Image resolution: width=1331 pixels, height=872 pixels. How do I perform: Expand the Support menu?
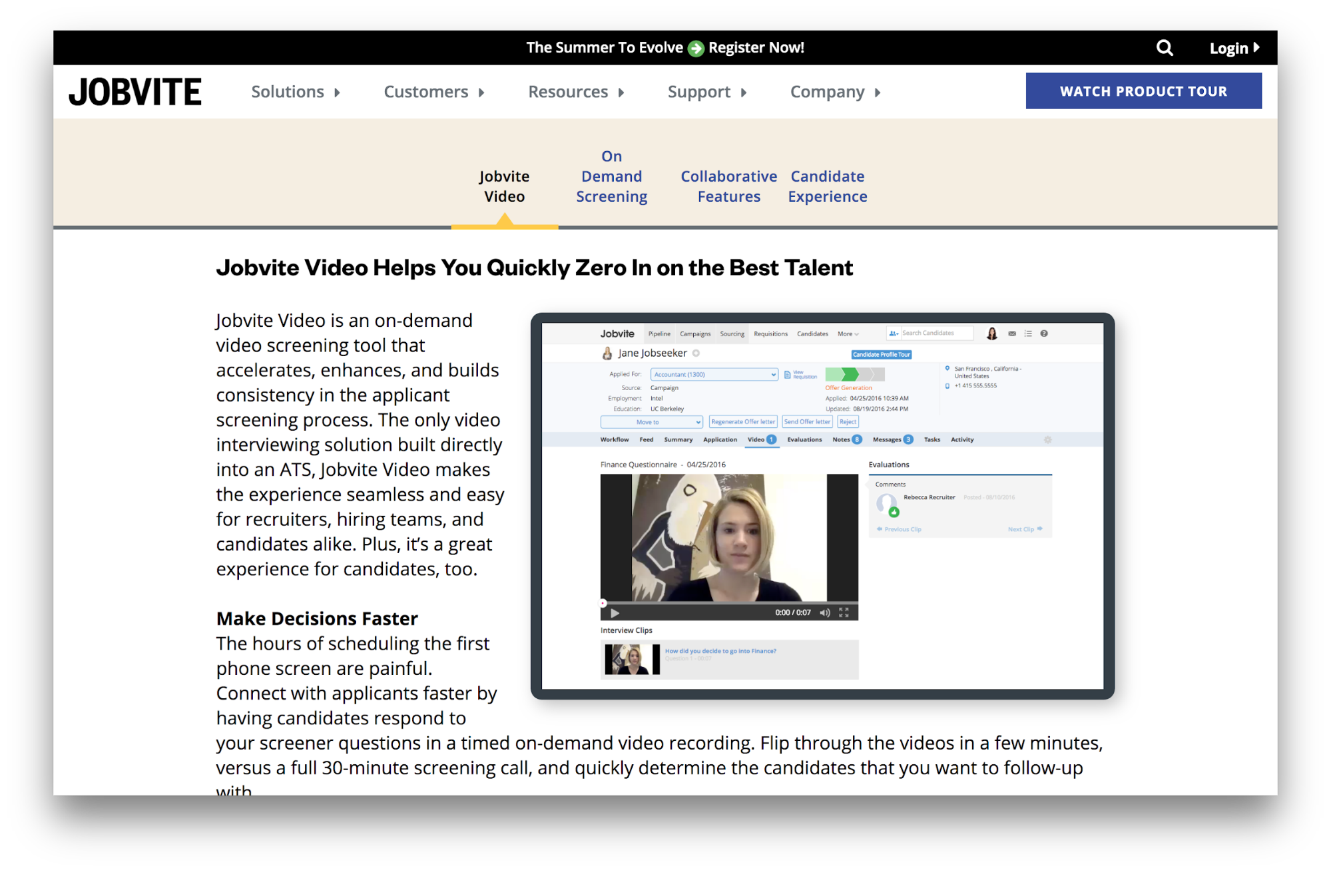coord(707,92)
